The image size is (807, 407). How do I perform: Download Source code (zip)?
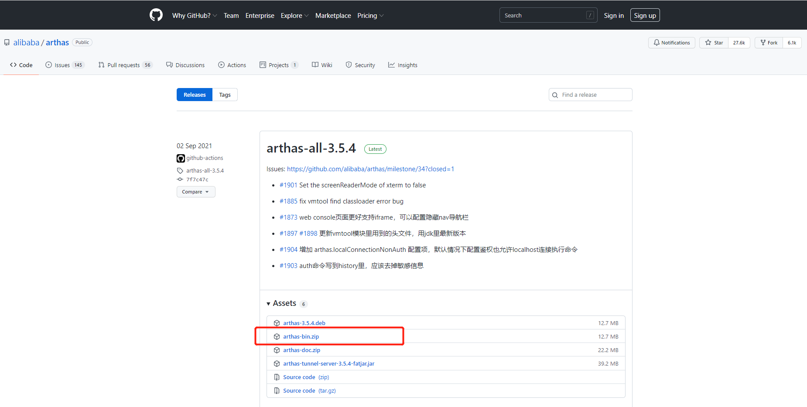click(x=306, y=377)
